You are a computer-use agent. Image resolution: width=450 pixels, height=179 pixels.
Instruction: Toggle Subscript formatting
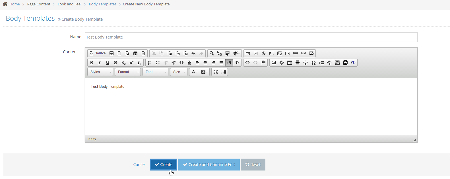[123, 63]
